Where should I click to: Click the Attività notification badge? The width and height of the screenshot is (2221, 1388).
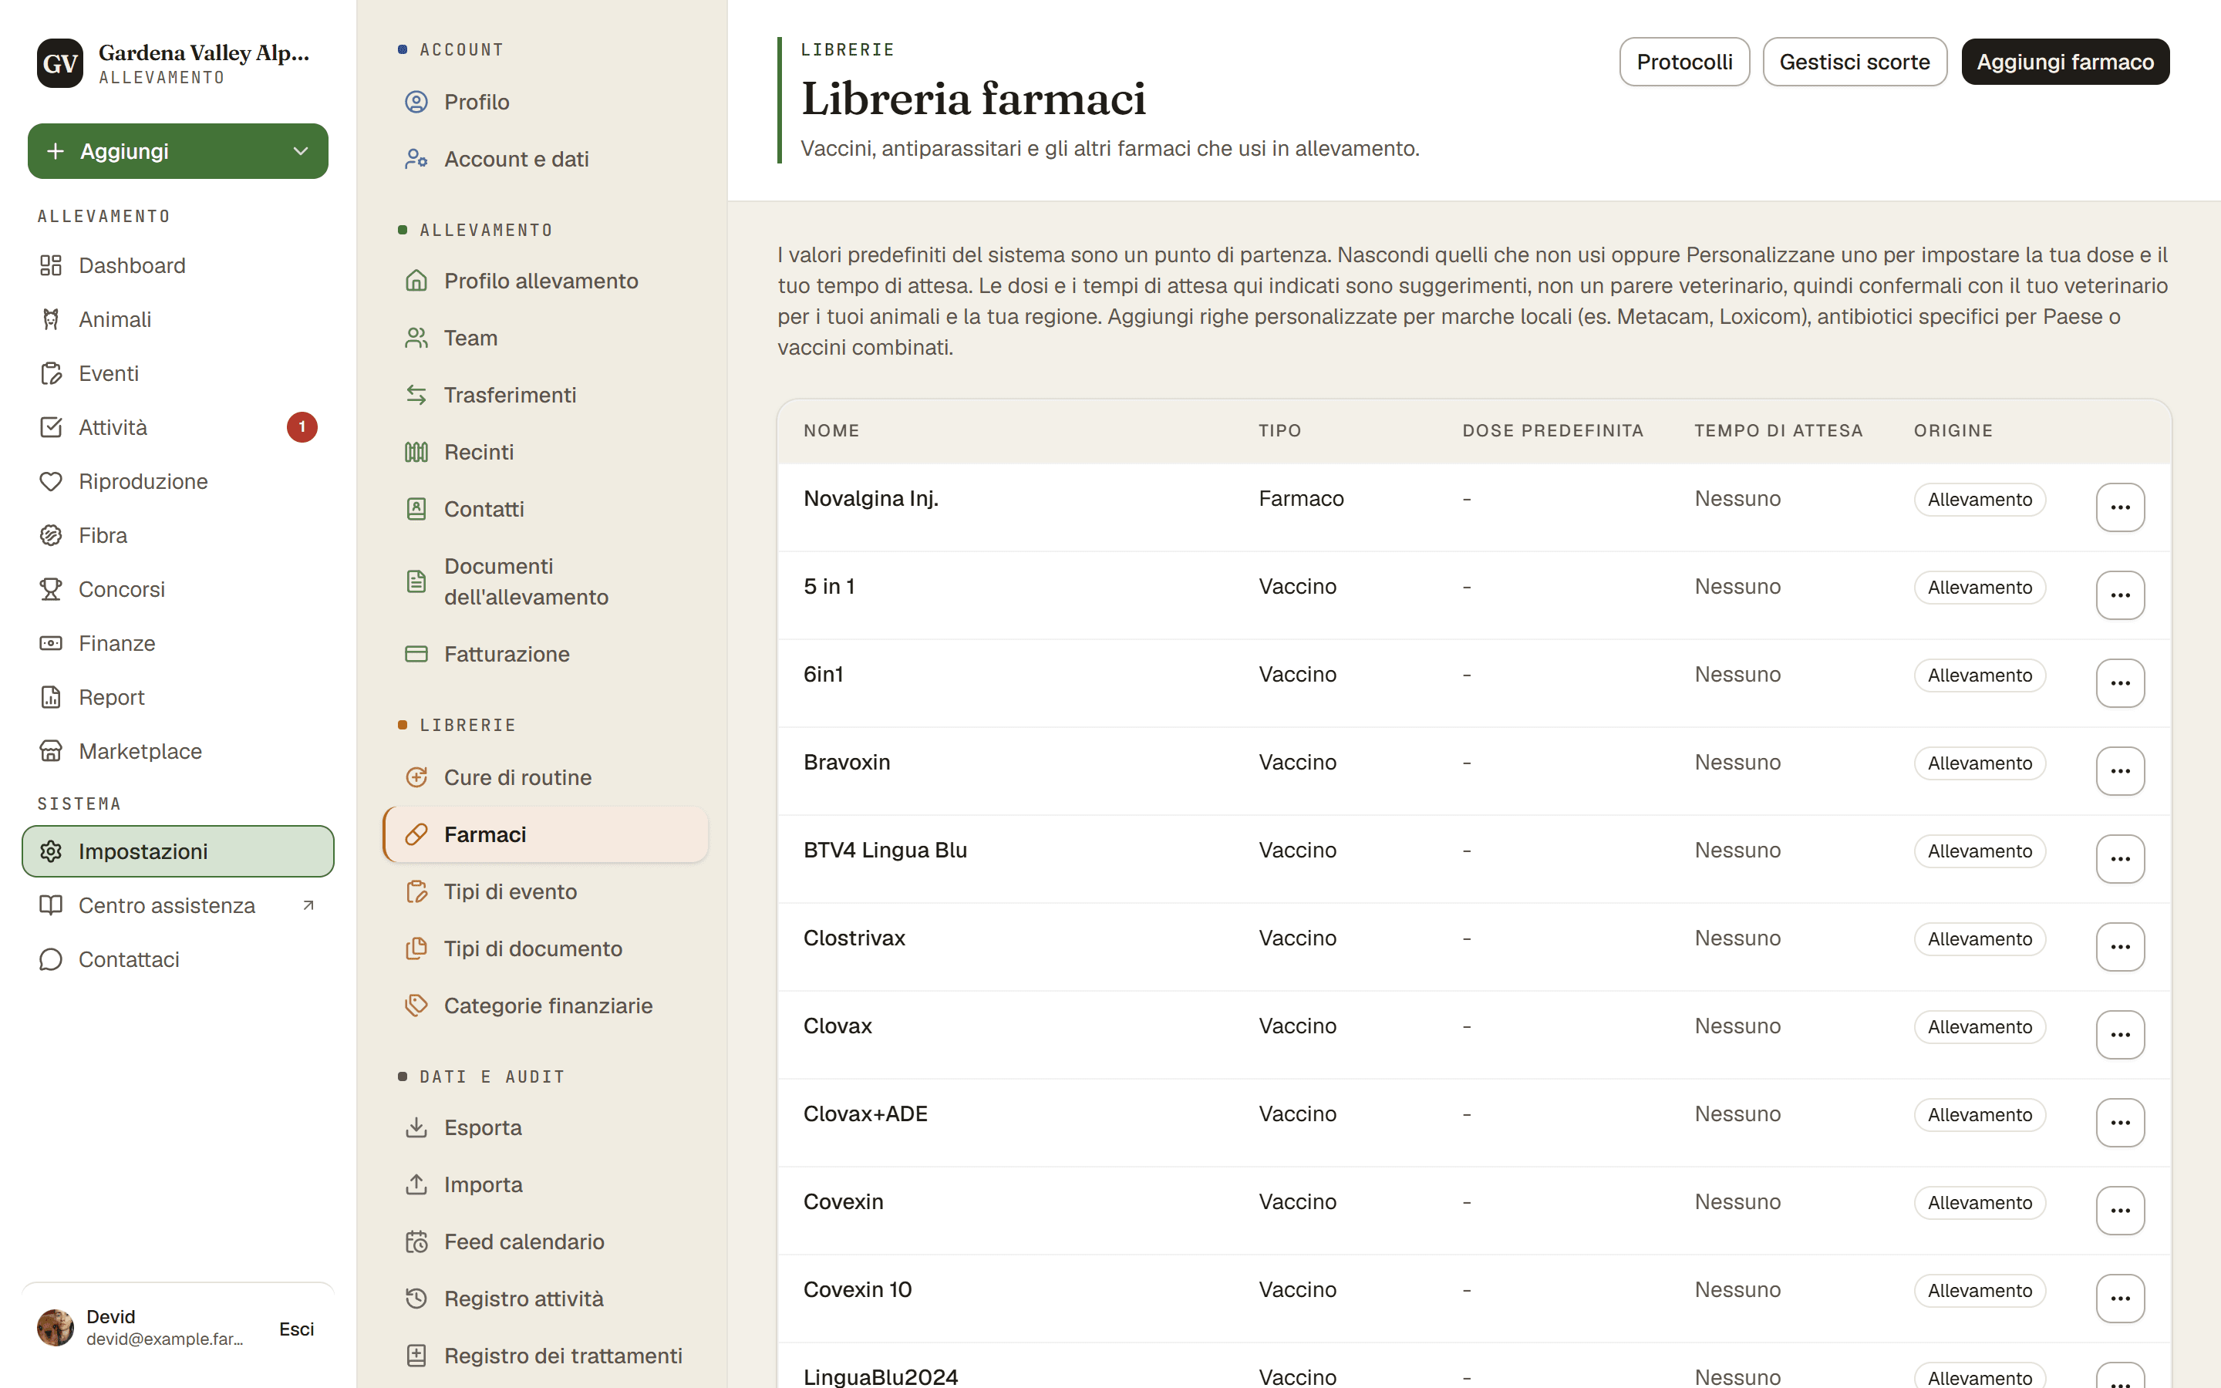(302, 427)
